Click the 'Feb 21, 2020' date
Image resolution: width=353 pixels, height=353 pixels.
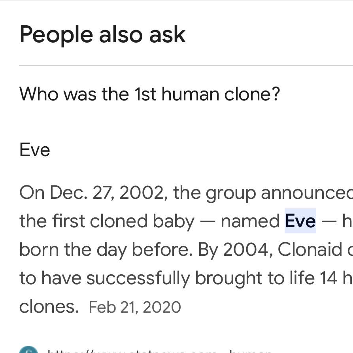tap(135, 307)
